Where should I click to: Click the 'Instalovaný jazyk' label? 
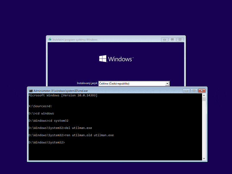(87, 83)
